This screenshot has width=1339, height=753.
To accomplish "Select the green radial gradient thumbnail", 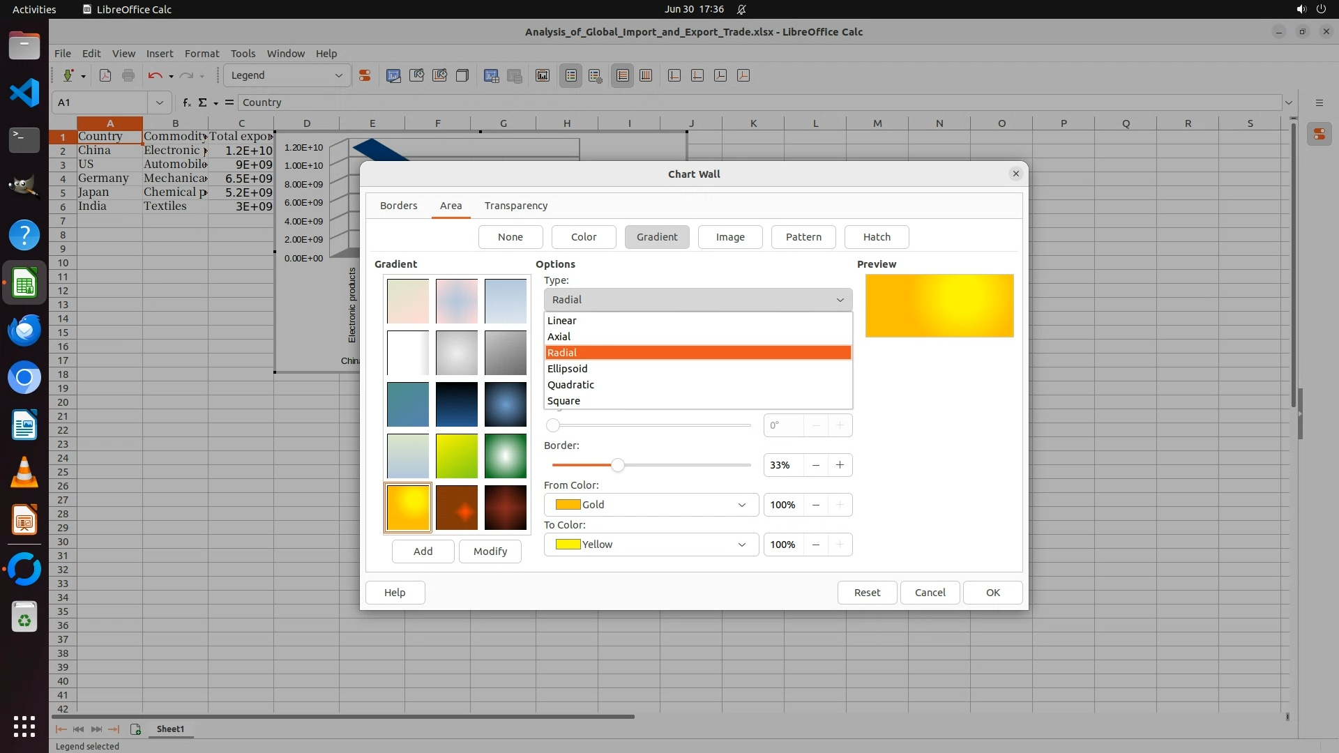I will [505, 456].
